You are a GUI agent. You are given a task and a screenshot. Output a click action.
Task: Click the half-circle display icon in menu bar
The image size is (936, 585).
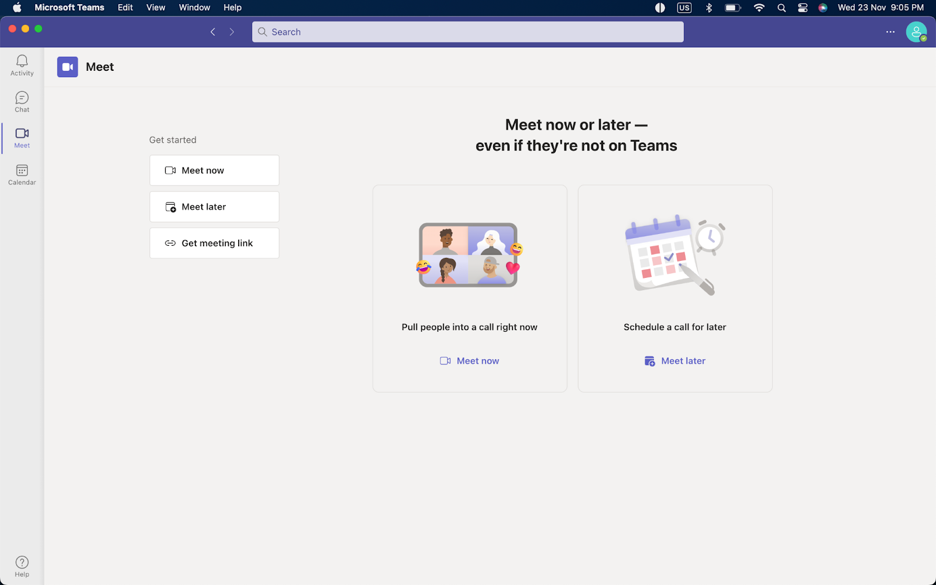(x=660, y=8)
